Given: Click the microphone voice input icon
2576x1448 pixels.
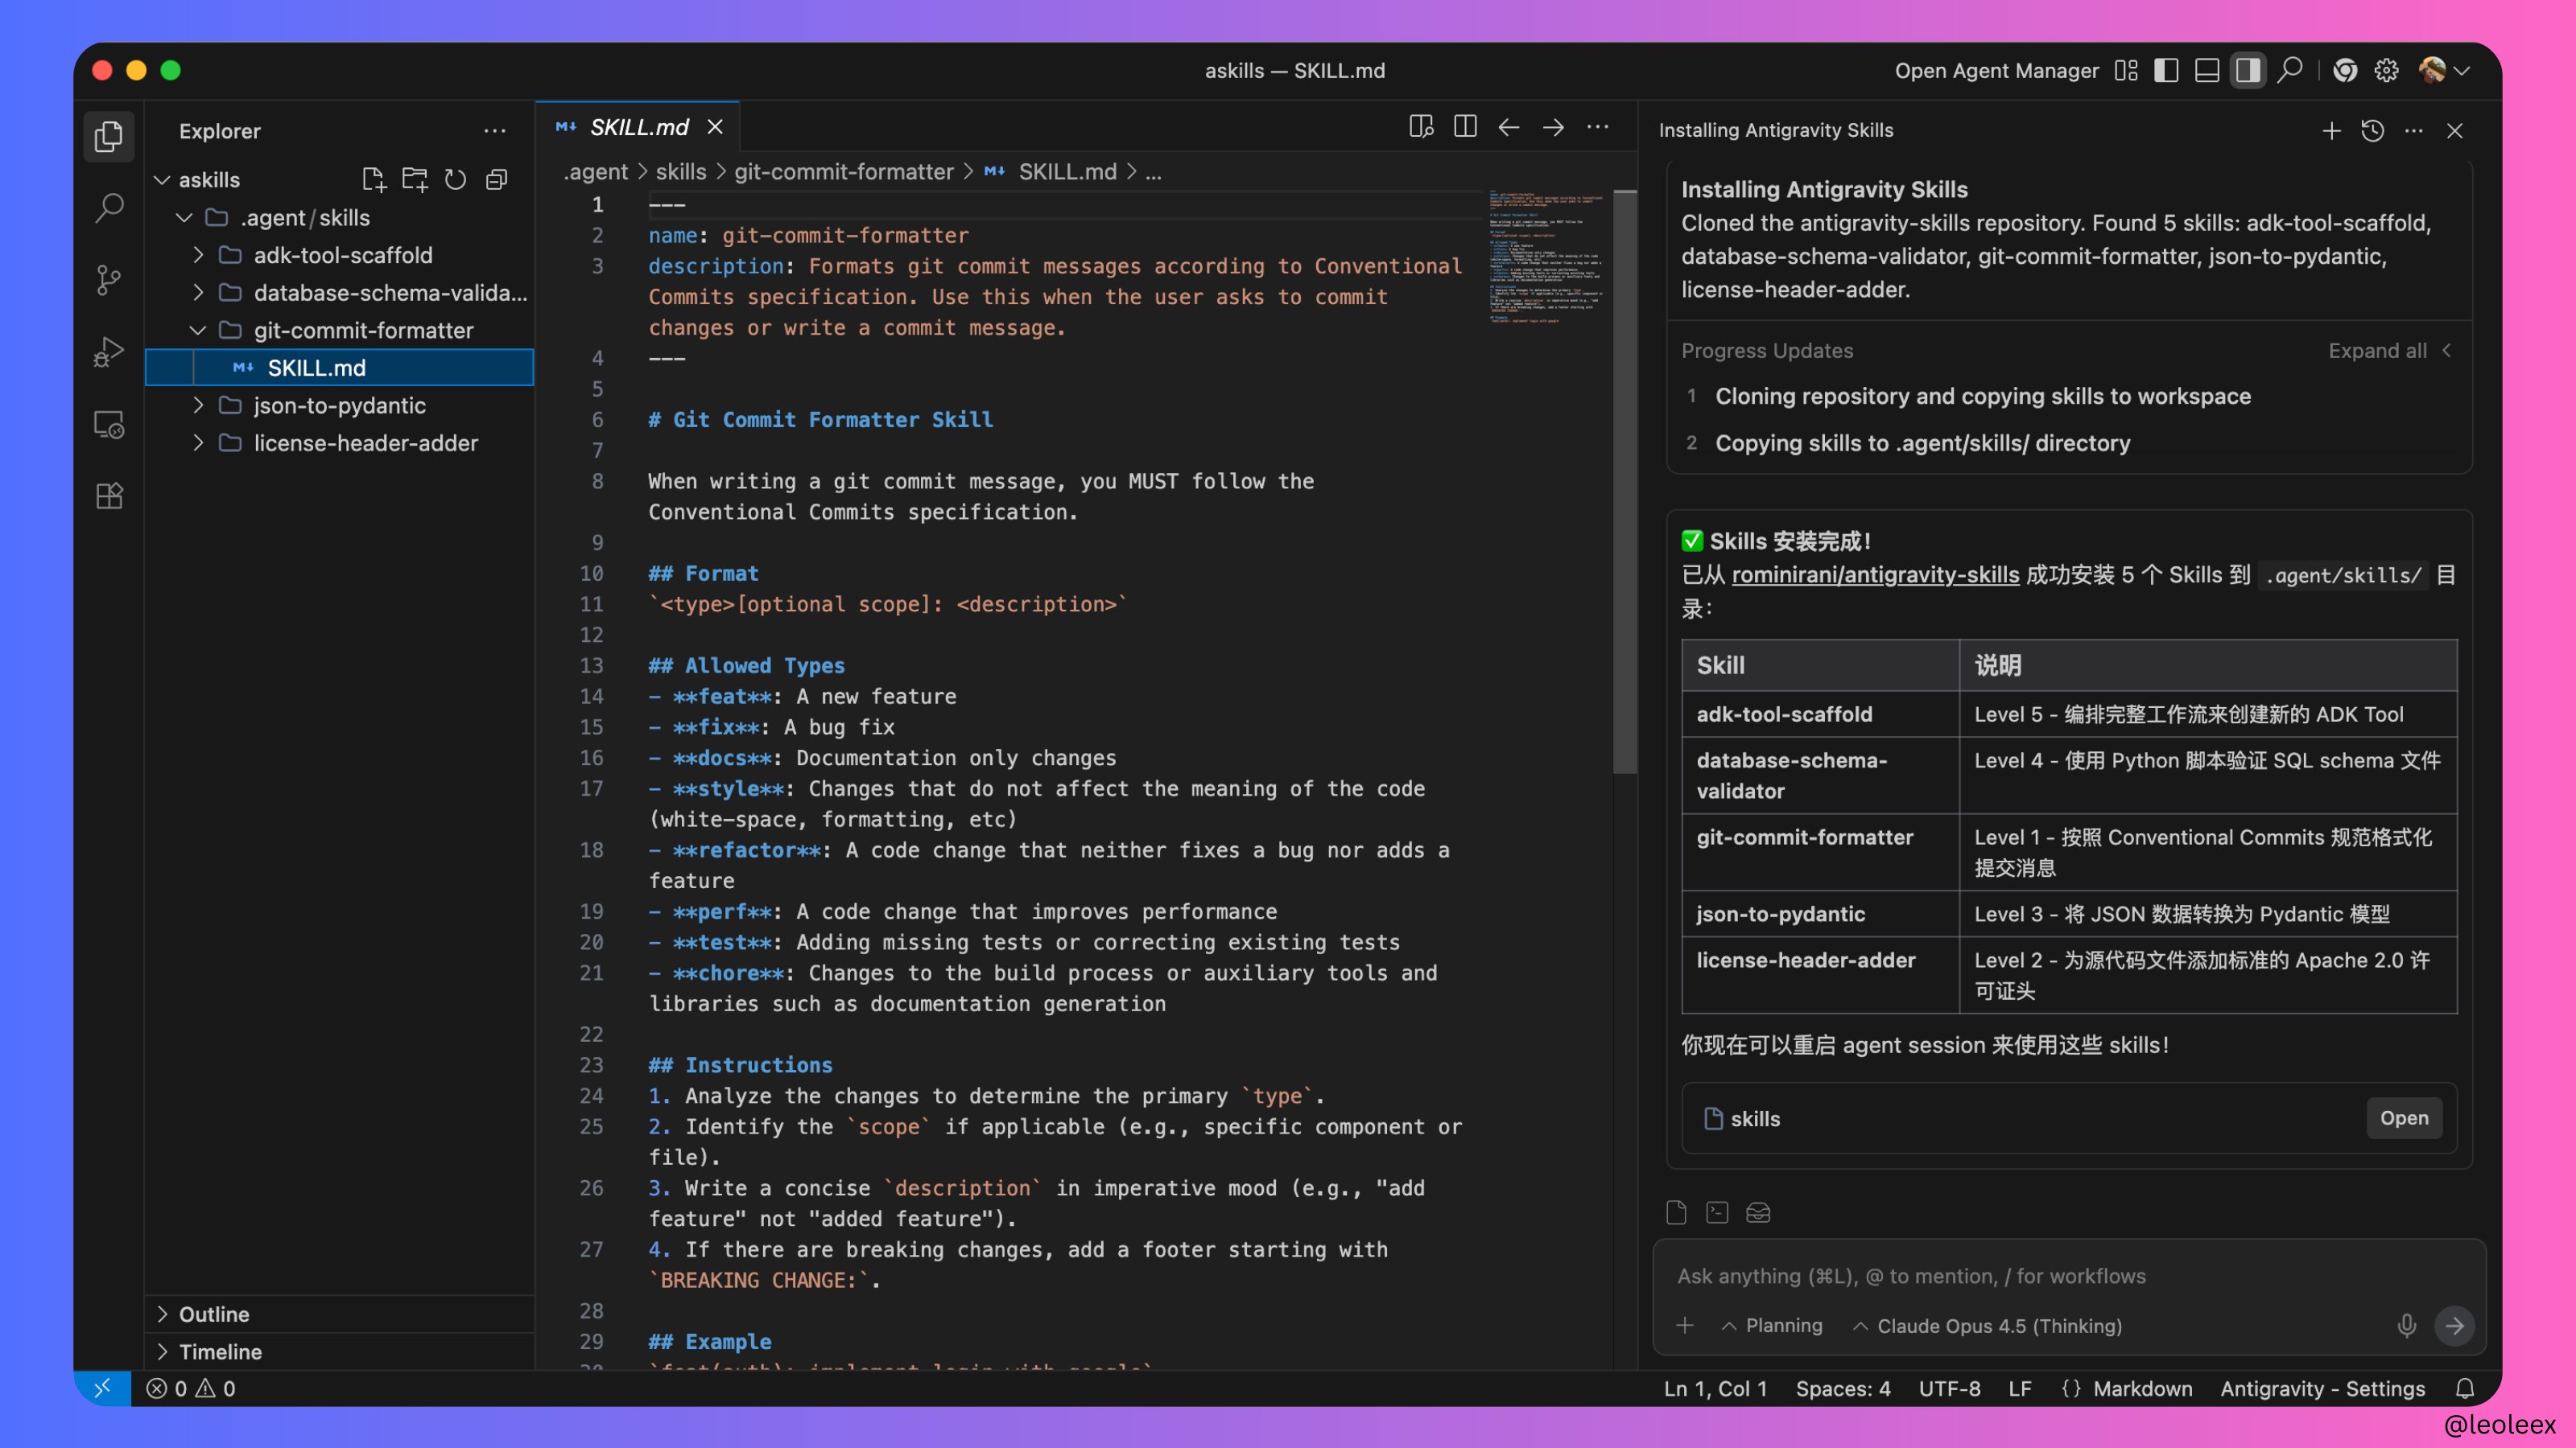Looking at the screenshot, I should [2406, 1325].
